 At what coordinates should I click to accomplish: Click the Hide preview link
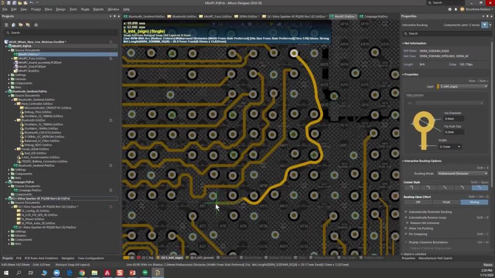[x=415, y=95]
